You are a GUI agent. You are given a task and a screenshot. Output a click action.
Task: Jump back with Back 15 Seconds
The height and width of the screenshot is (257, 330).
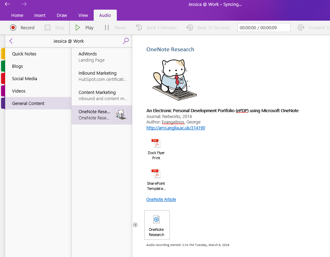coord(208,28)
